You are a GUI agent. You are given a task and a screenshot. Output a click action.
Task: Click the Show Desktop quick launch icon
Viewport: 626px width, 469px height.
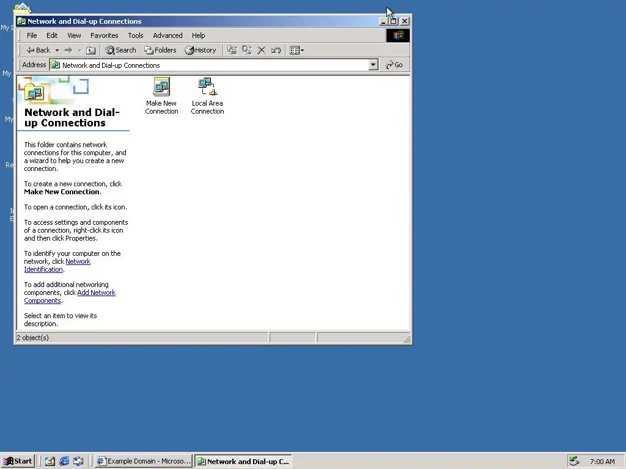(50, 461)
